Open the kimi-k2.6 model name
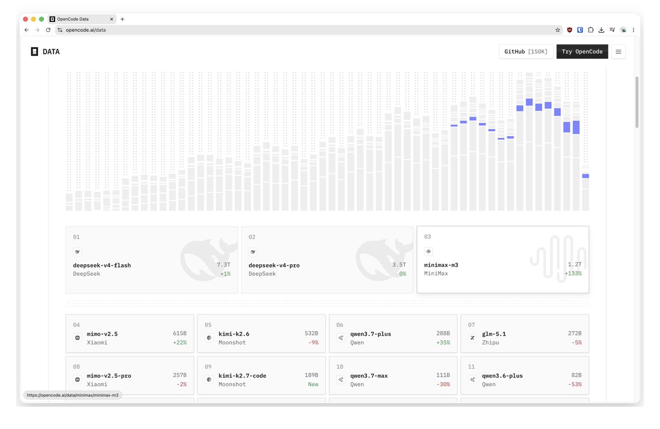 (234, 334)
